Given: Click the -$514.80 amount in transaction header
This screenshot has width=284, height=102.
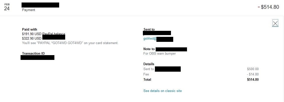Looking at the screenshot, I should click(268, 7).
